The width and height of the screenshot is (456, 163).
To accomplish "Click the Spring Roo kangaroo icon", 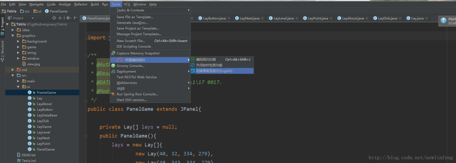I will 113,94.
